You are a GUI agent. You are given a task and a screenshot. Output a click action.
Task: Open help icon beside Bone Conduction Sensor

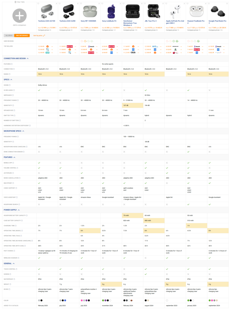[24, 152]
